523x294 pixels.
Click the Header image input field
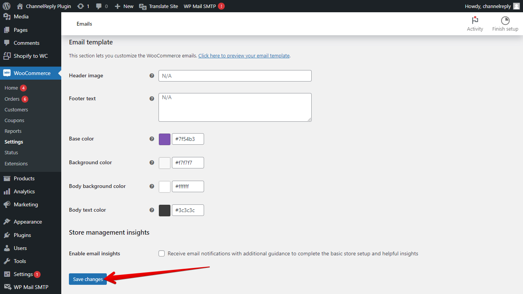(x=235, y=76)
